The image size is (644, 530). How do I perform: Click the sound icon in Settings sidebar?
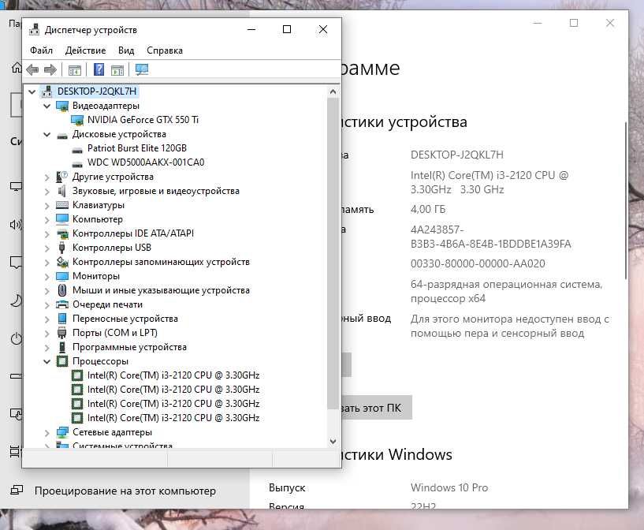point(16,224)
